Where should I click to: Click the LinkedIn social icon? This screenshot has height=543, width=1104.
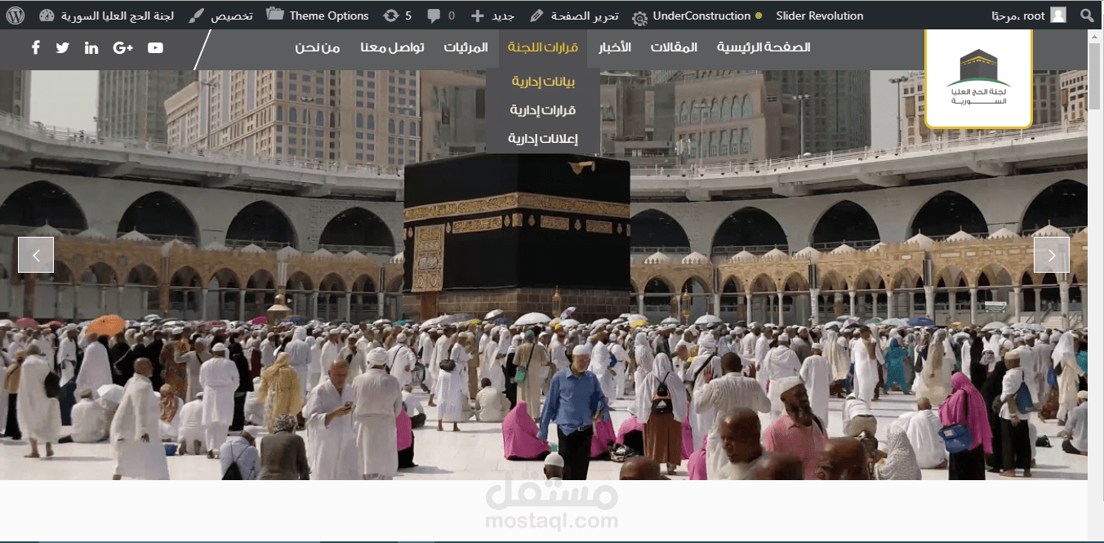(x=91, y=47)
